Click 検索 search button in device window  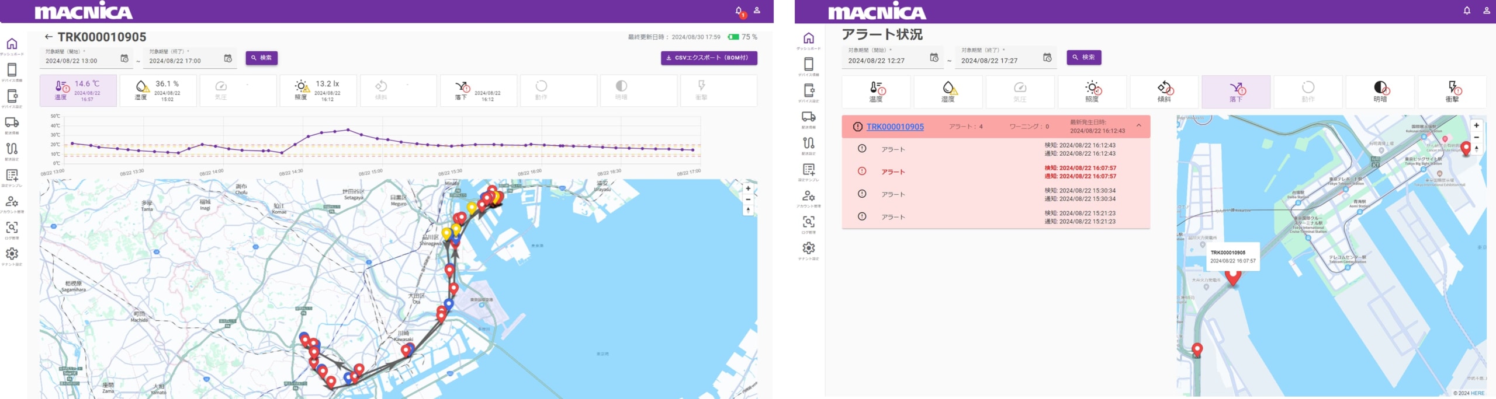[x=261, y=58]
